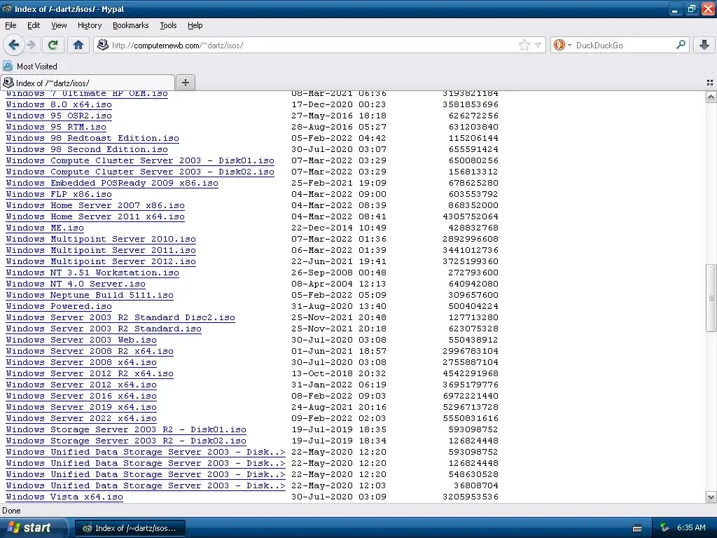Click the Windows Vista x64.iso link
The width and height of the screenshot is (717, 538).
[64, 497]
